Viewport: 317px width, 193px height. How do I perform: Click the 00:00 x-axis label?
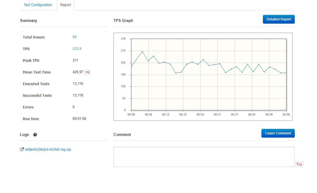[131, 115]
